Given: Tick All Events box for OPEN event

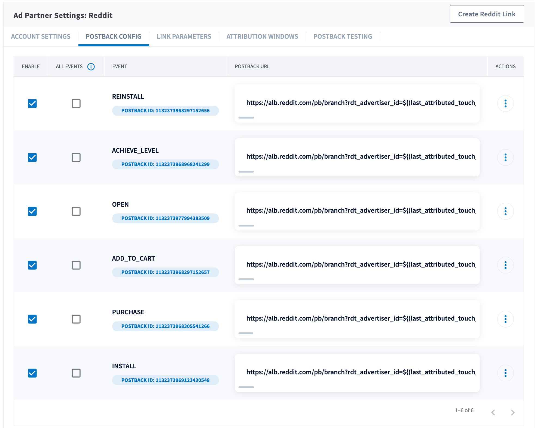Looking at the screenshot, I should click(x=76, y=211).
